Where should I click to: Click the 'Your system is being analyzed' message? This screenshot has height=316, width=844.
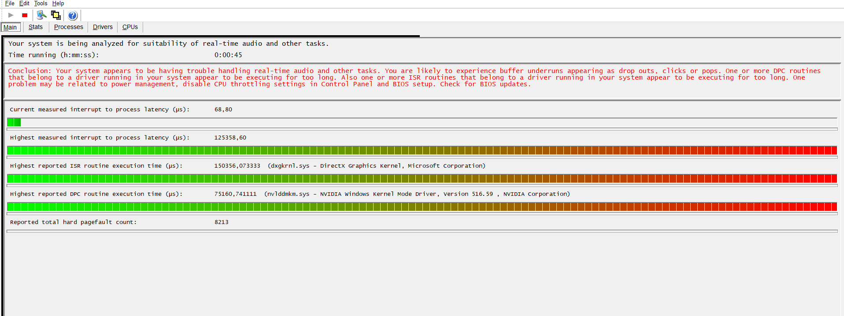click(169, 44)
